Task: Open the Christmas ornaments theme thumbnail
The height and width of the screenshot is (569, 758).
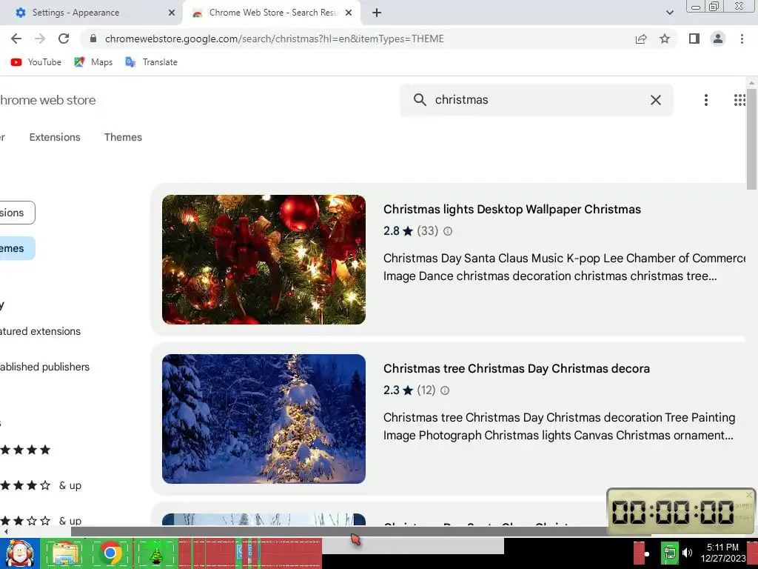Action: (264, 259)
